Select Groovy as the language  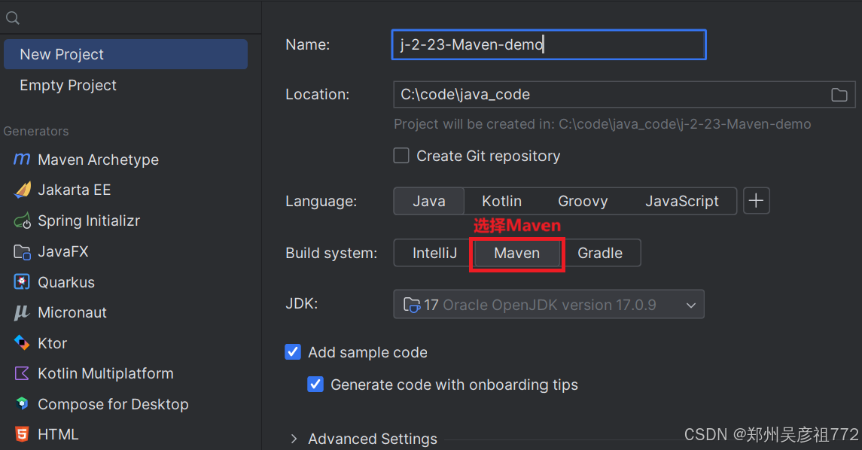[583, 201]
